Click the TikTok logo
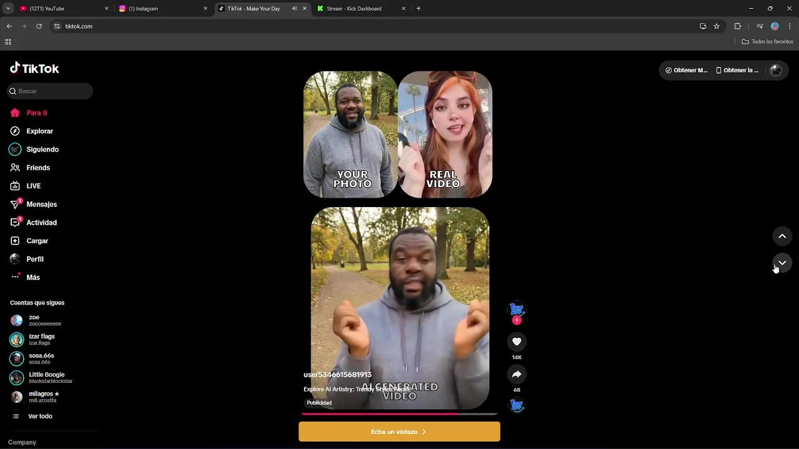Viewport: 799px width, 449px height. tap(34, 69)
